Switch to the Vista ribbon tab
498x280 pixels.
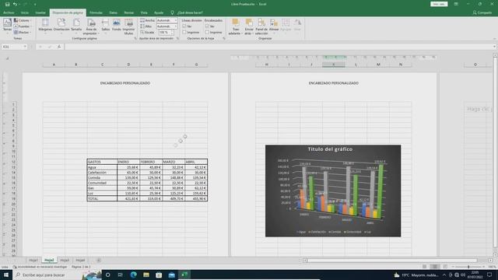(144, 12)
